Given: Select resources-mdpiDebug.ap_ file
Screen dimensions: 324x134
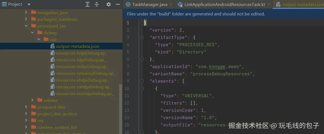Looking at the screenshot, I should tap(82, 66).
